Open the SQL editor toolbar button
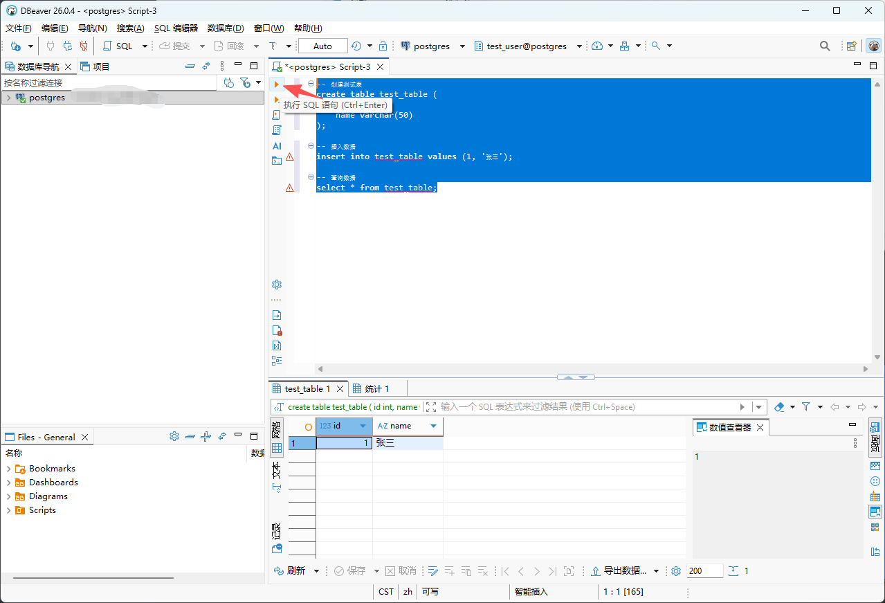Screen dimensions: 885x603 click(x=118, y=46)
